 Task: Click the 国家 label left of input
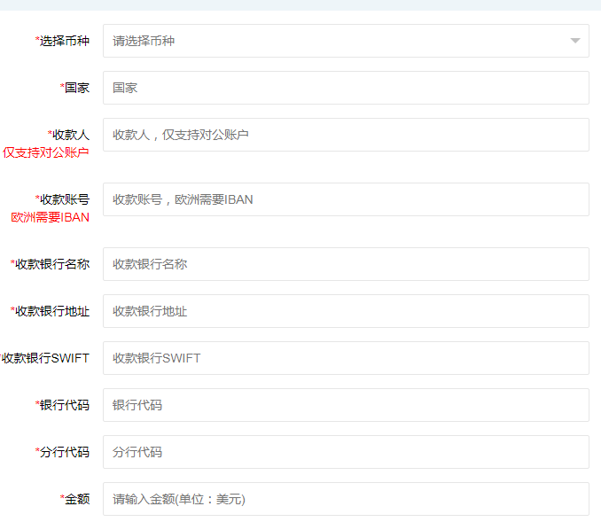click(76, 88)
